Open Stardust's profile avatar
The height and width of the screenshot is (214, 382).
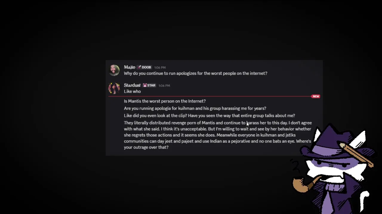click(114, 88)
